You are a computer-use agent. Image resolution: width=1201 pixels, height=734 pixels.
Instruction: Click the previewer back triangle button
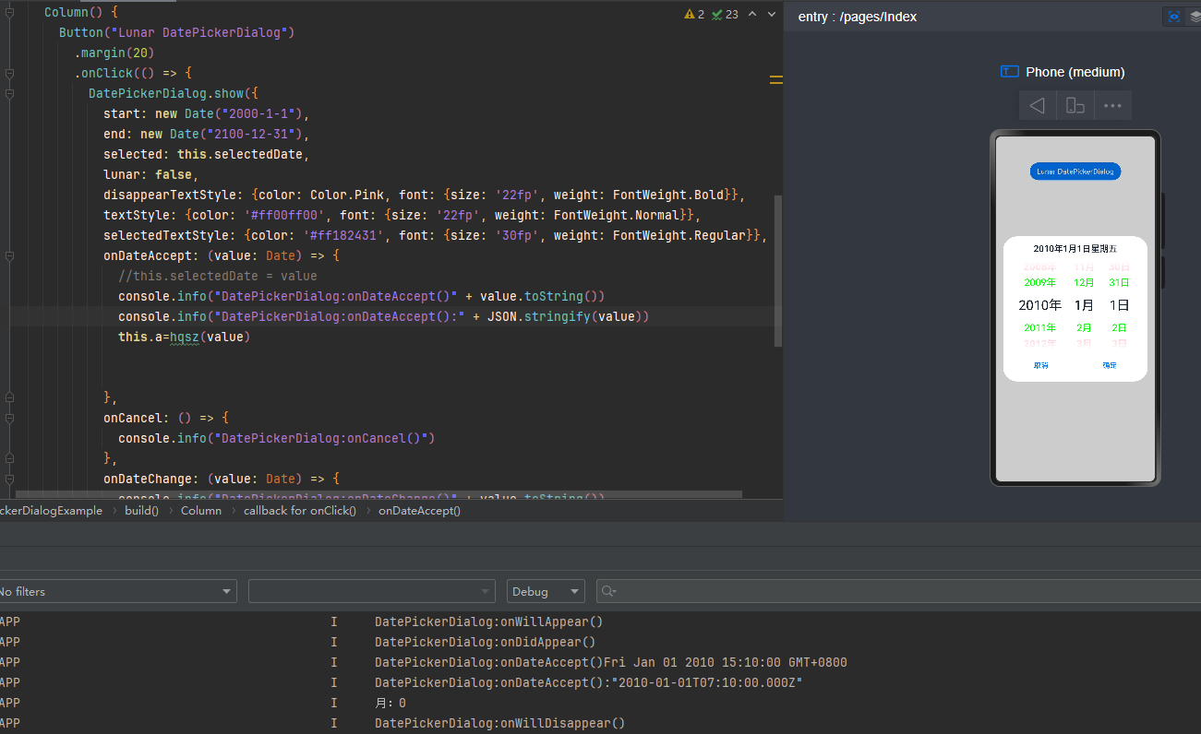1038,105
